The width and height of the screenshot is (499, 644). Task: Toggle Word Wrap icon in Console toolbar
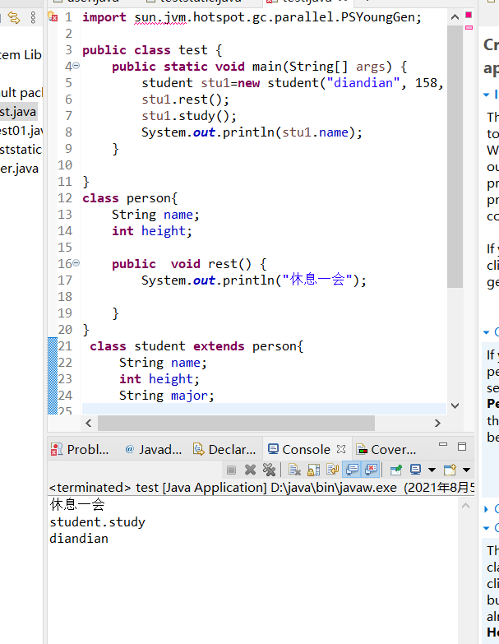tap(332, 470)
